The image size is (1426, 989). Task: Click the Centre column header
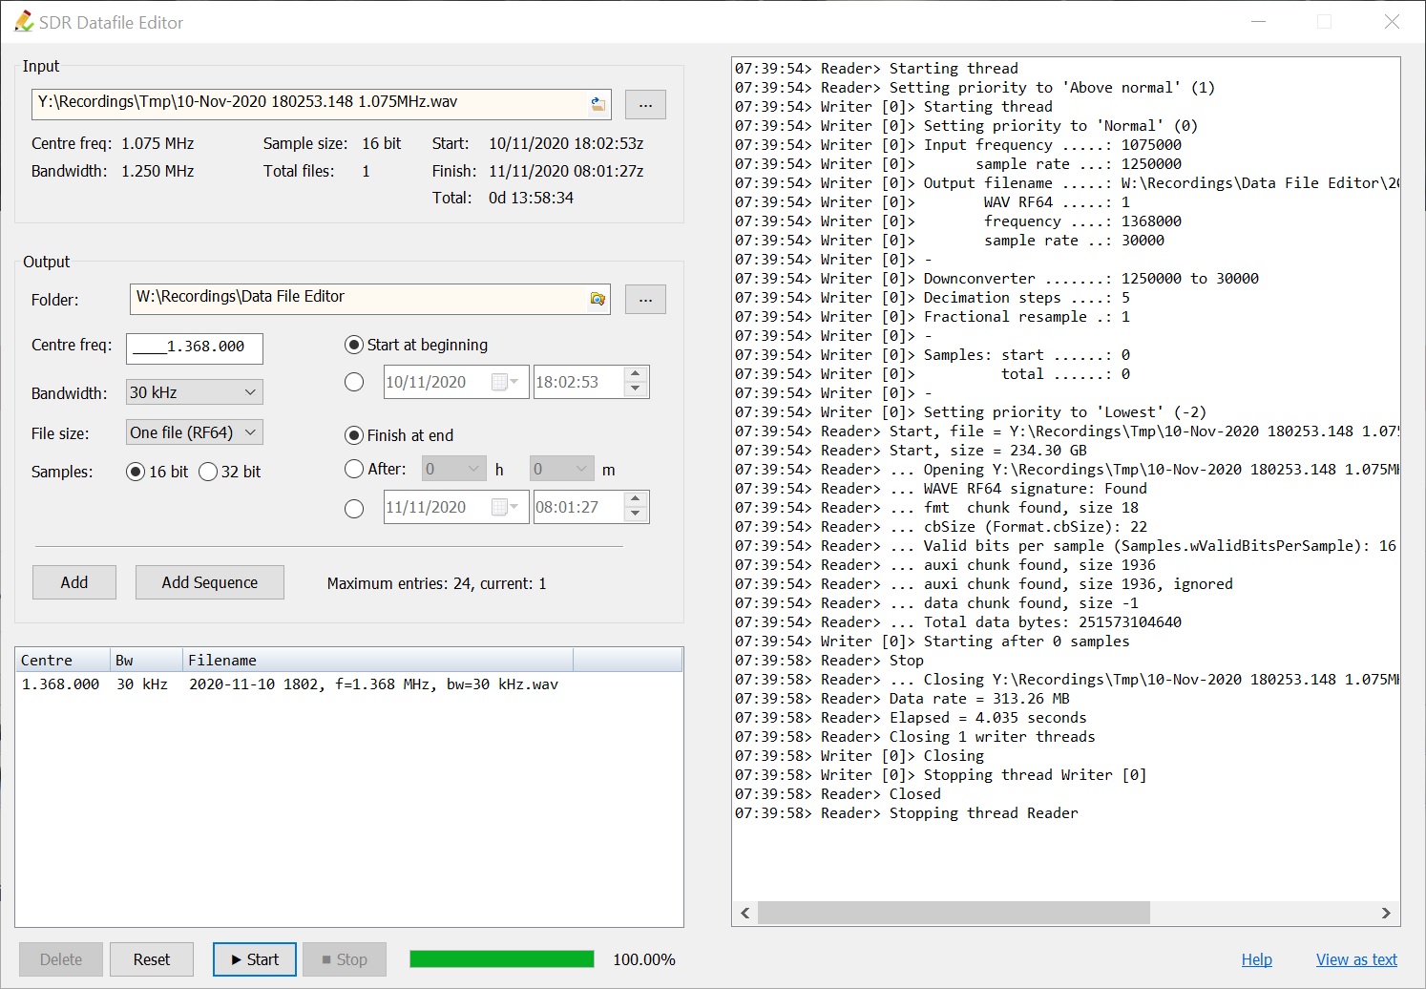tap(61, 660)
